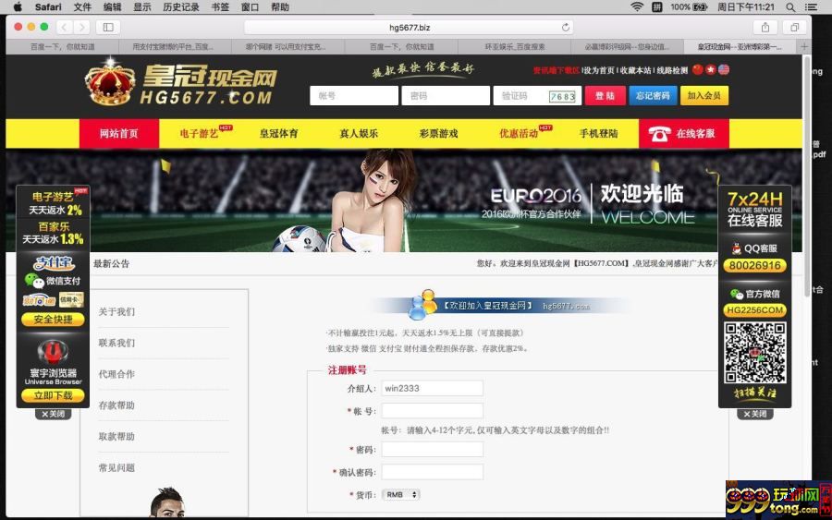The height and width of the screenshot is (520, 832).
Task: Click the 介绍人 field with win2333
Action: click(x=433, y=389)
